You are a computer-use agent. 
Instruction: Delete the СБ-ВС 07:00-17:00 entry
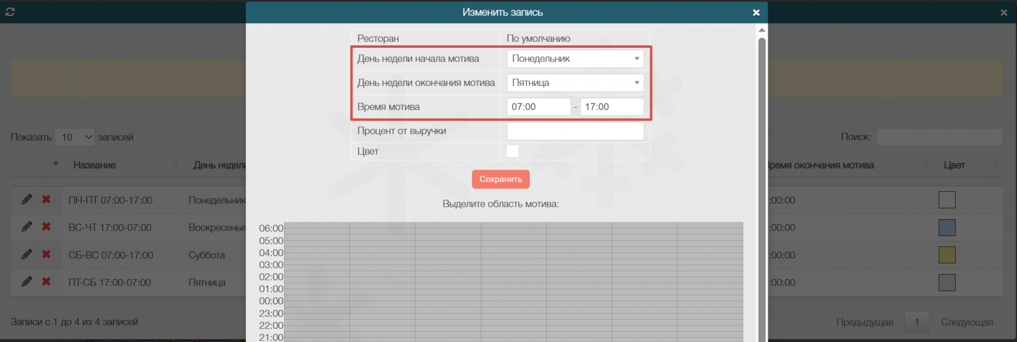coord(46,254)
